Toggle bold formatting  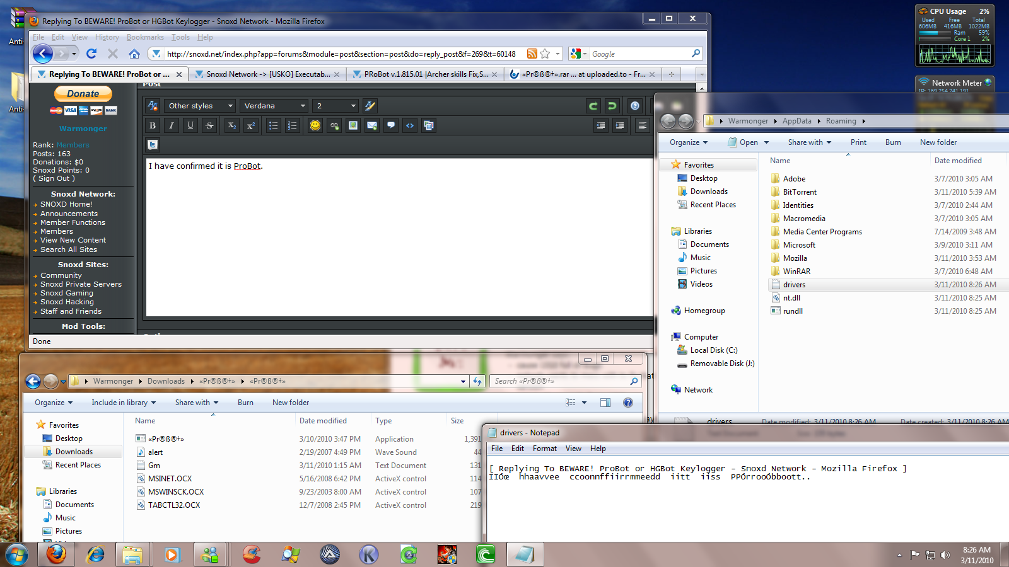[x=153, y=125]
